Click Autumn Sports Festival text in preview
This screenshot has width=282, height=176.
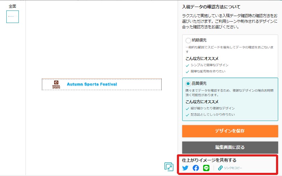click(x=92, y=84)
